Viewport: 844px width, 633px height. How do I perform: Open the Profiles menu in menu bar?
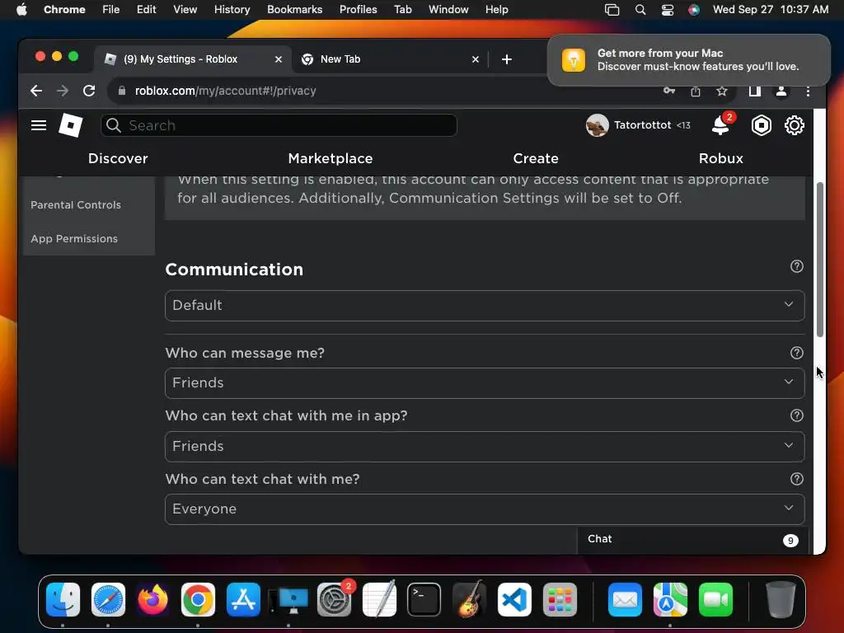click(358, 9)
